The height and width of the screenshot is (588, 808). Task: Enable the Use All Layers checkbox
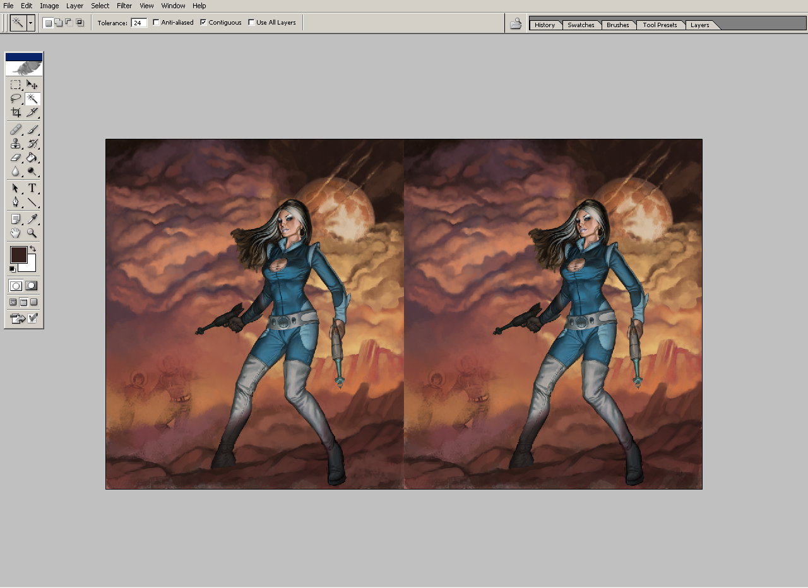pos(251,22)
